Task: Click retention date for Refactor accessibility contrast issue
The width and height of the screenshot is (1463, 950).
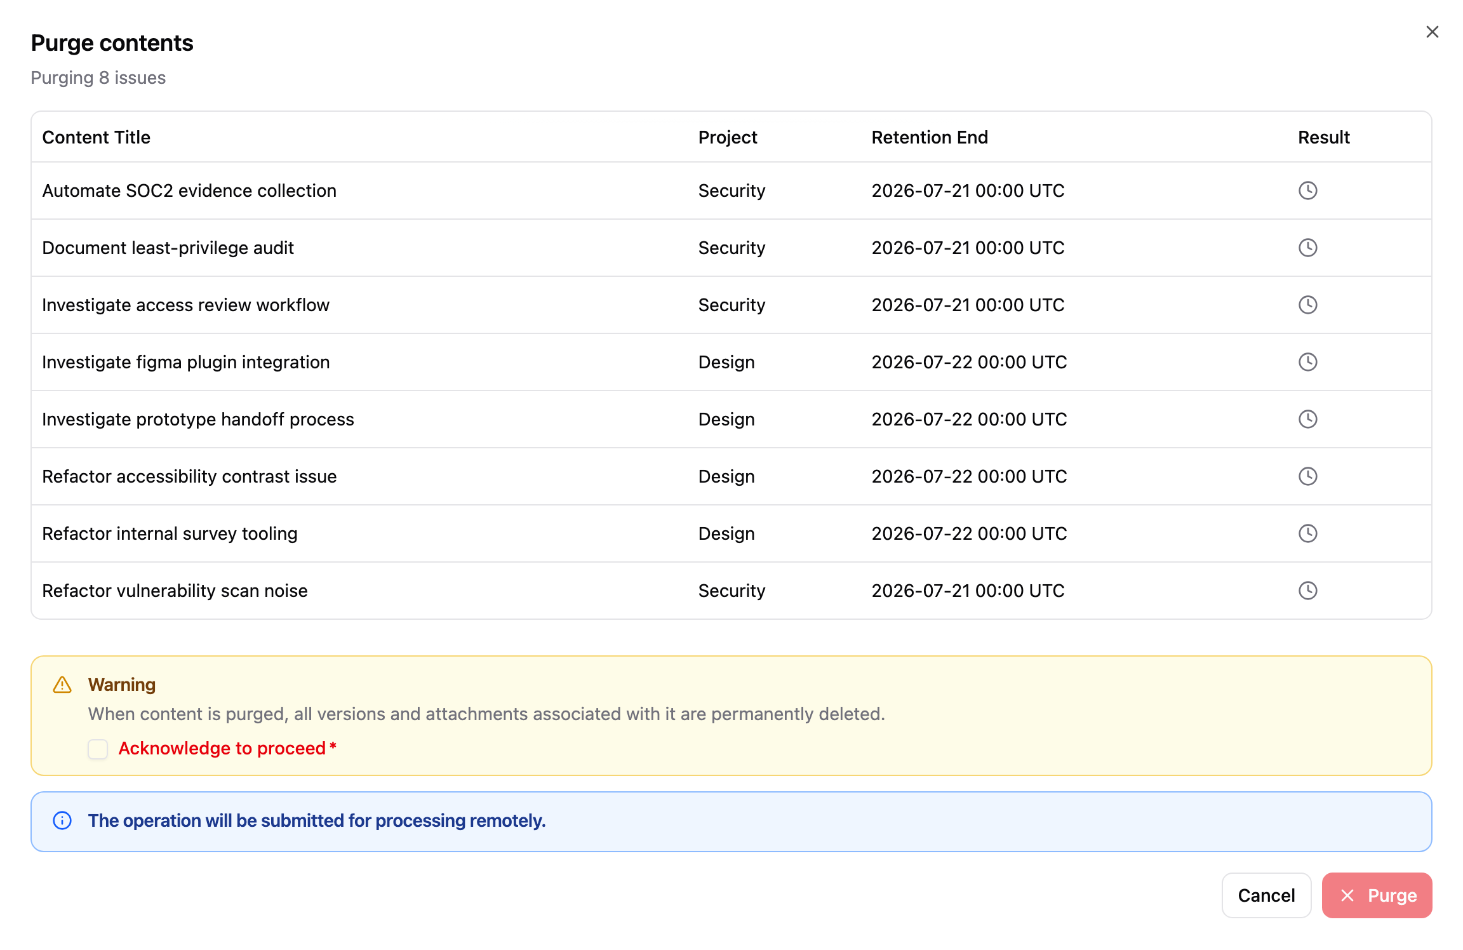Action: pyautogui.click(x=969, y=476)
